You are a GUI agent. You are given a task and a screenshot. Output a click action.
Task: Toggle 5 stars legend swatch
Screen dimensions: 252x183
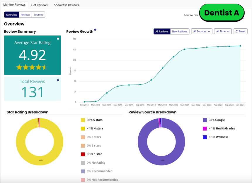click(x=83, y=120)
